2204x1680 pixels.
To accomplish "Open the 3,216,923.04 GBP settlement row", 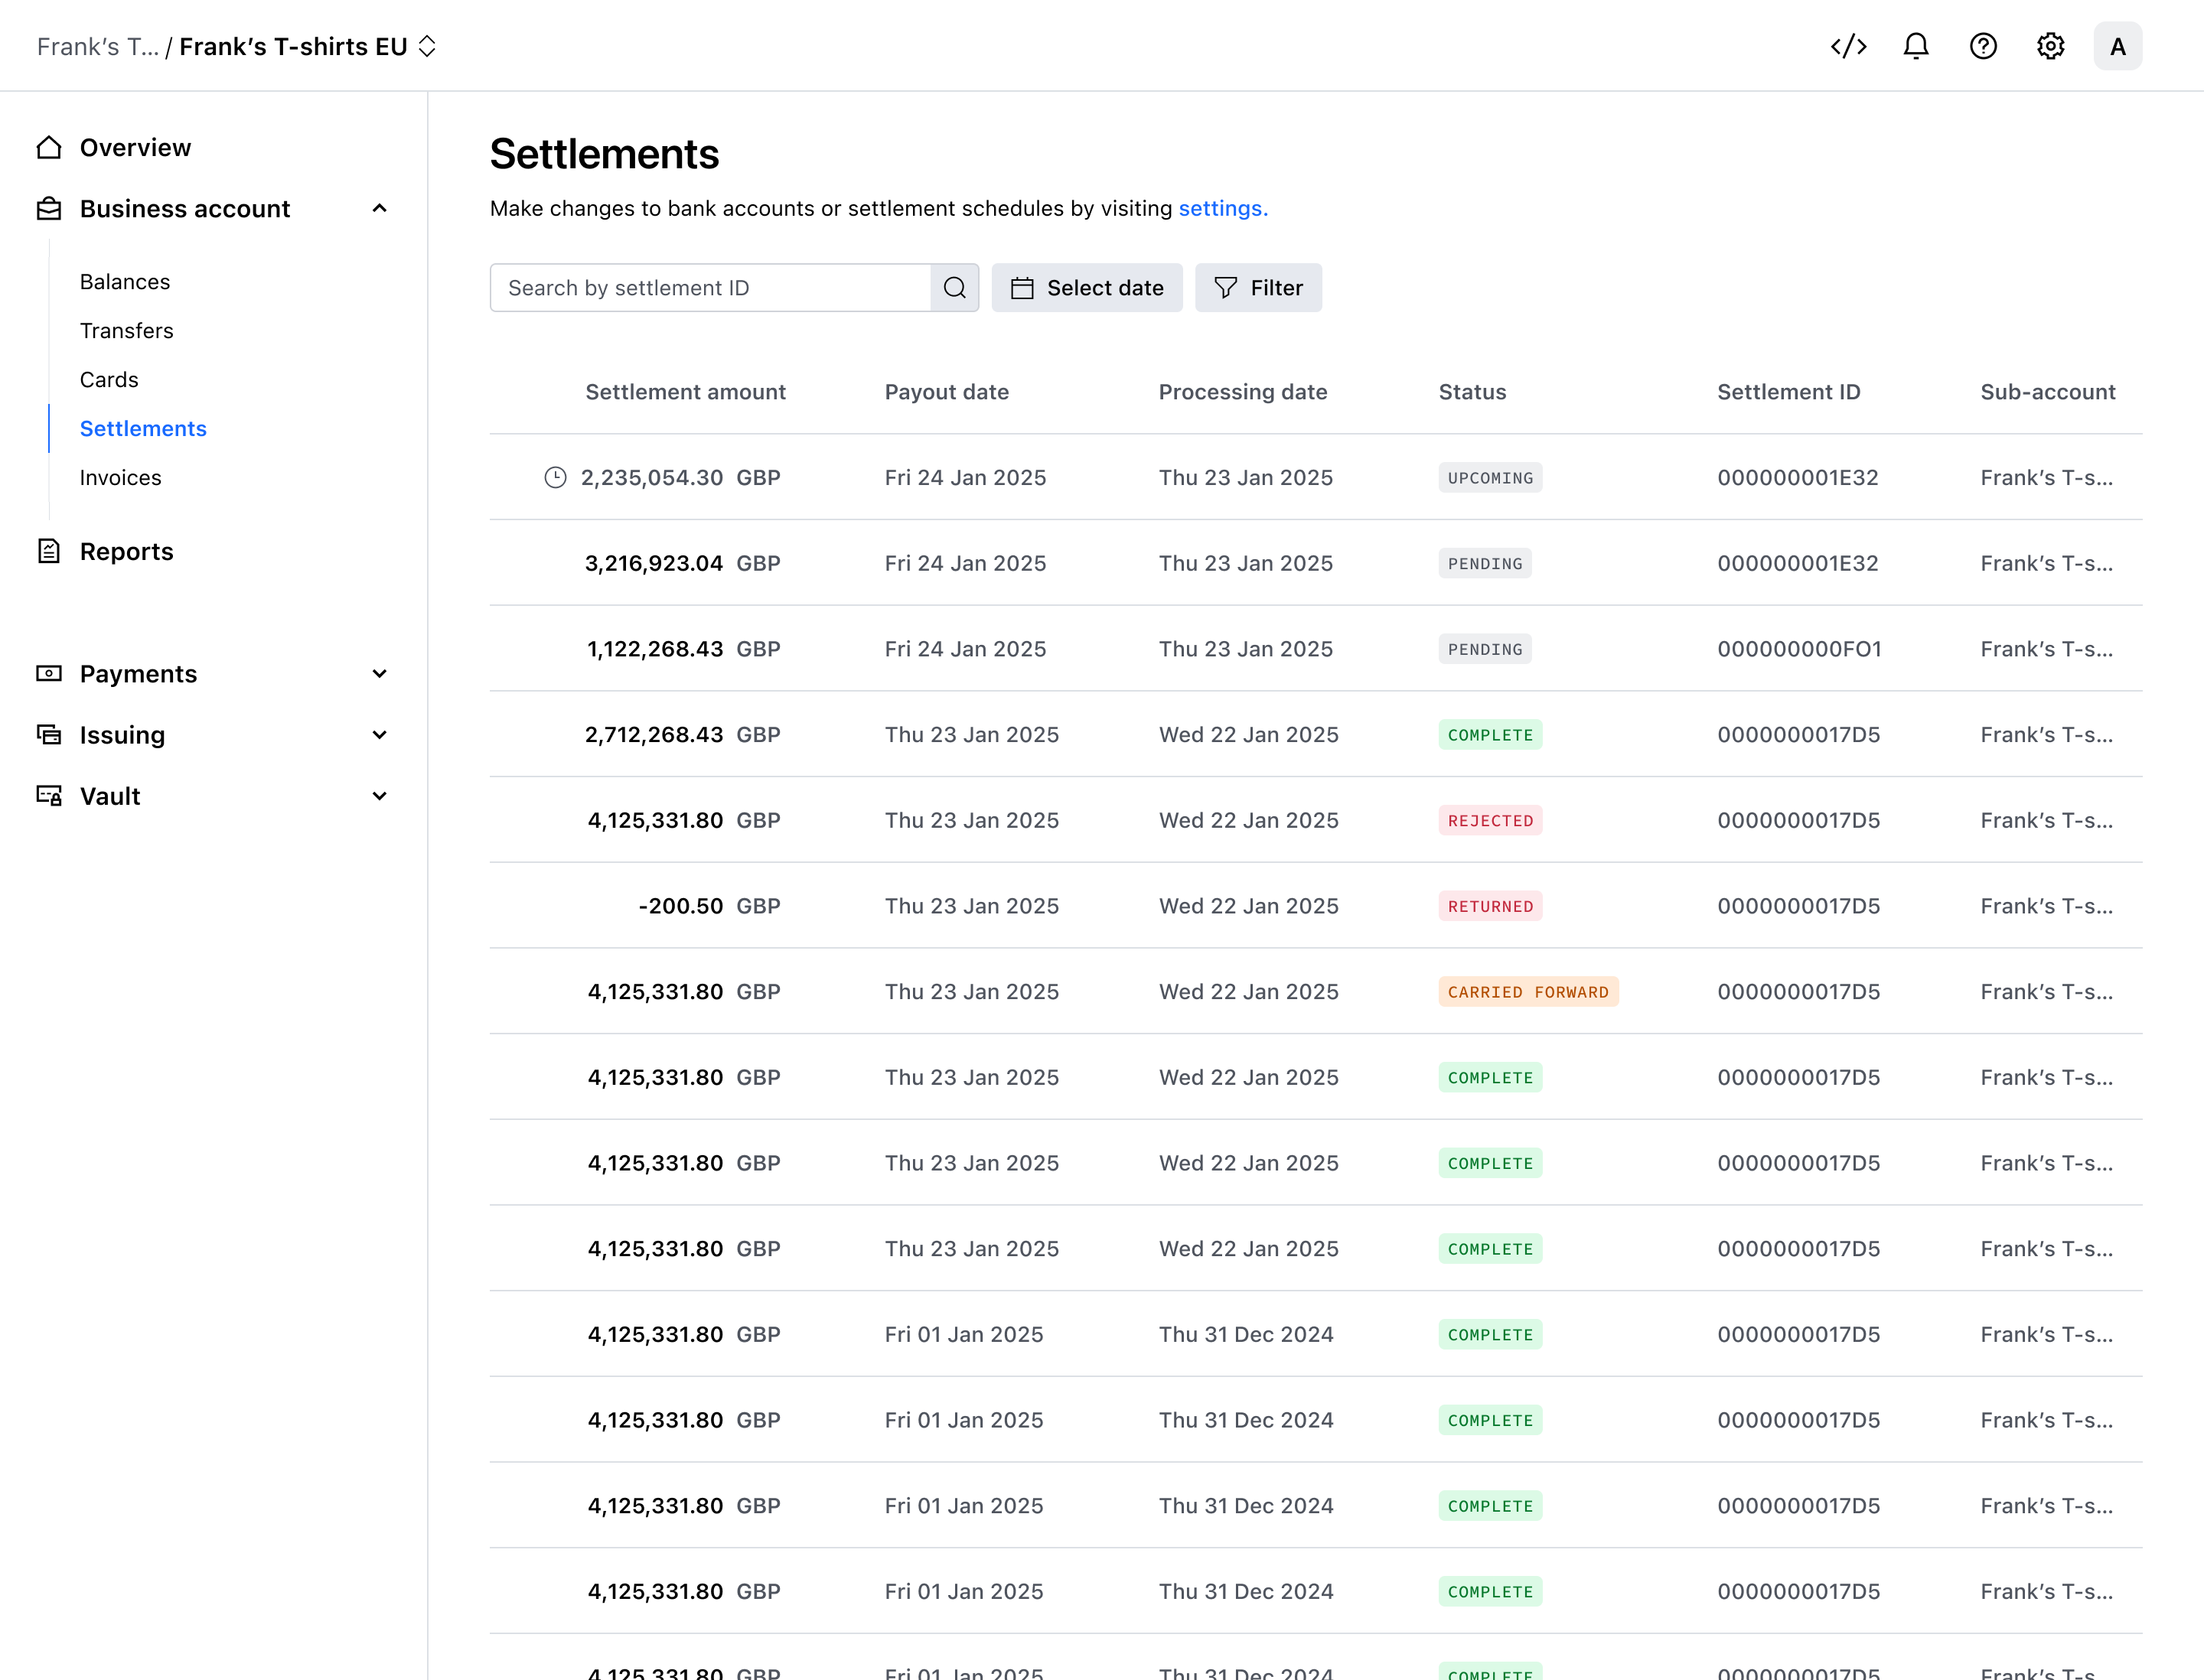I will (x=1316, y=563).
